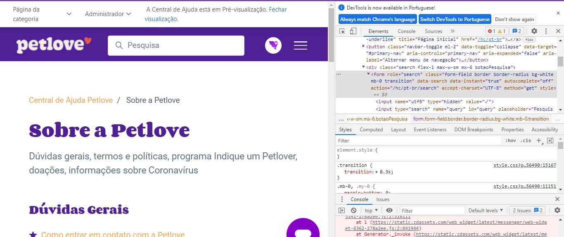Viewport: 564px width, 237px height.
Task: Switch to Issues tab in drawer
Action: point(383,199)
